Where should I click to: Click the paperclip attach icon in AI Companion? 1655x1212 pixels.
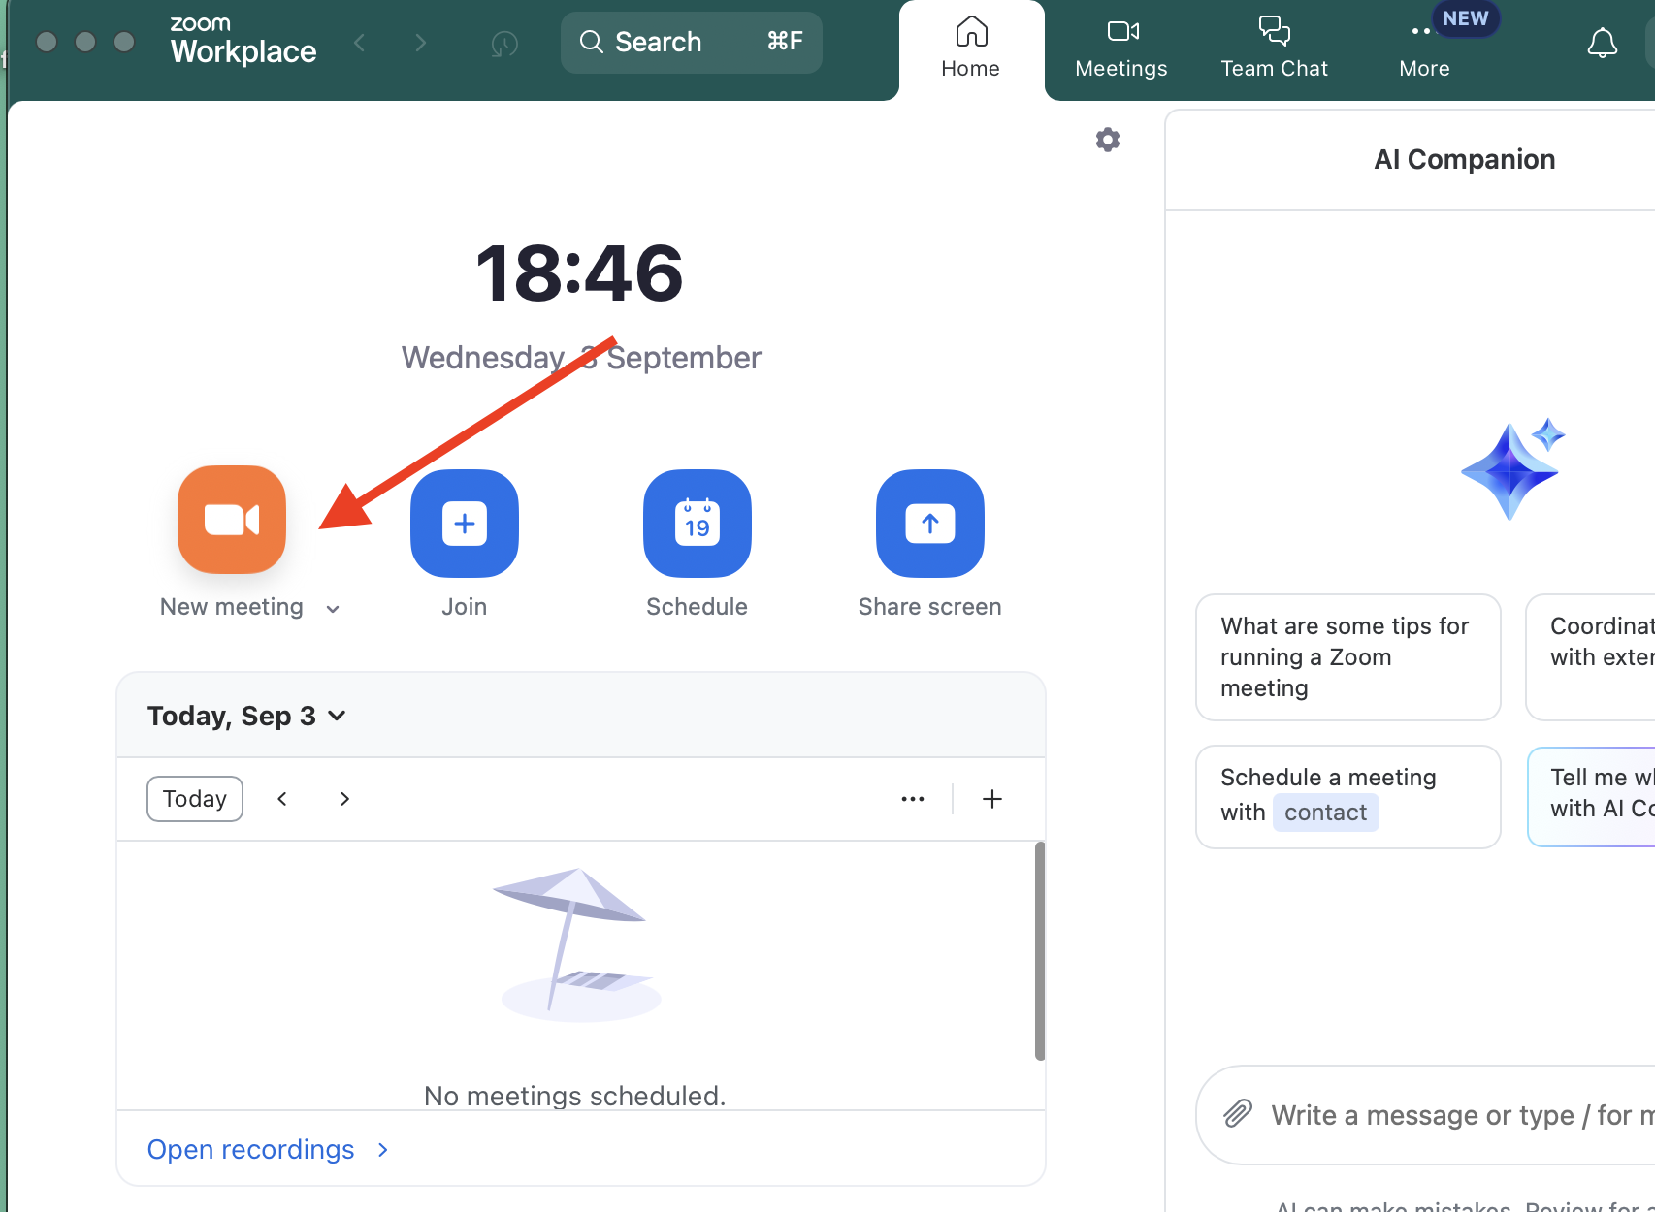point(1238,1114)
